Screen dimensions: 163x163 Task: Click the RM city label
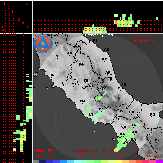[82, 101]
